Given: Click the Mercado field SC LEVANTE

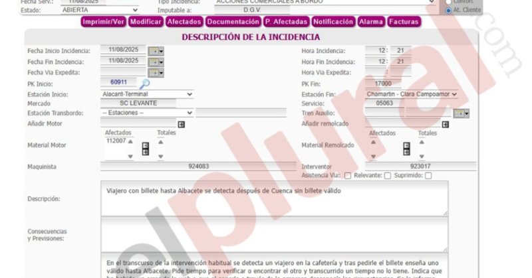Looking at the screenshot, I should click(138, 104).
